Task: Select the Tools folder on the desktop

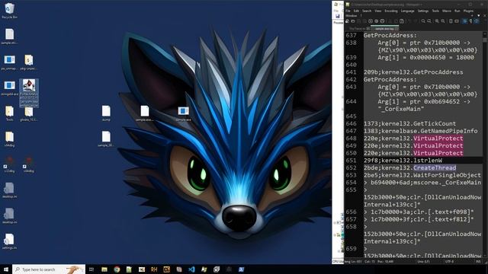Action: pyautogui.click(x=9, y=113)
